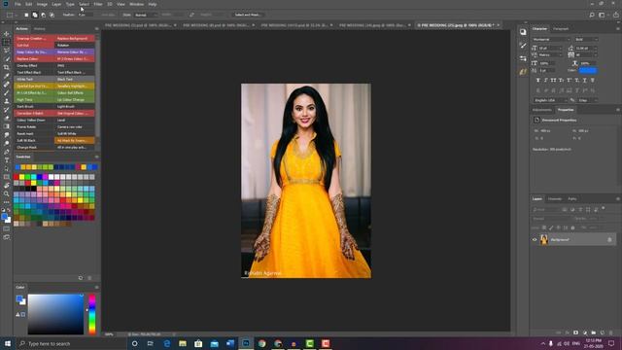Select the Zoom tool in toolbar
The width and height of the screenshot is (622, 350).
click(7, 193)
